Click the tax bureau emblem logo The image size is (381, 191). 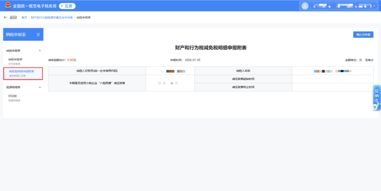(x=7, y=6)
